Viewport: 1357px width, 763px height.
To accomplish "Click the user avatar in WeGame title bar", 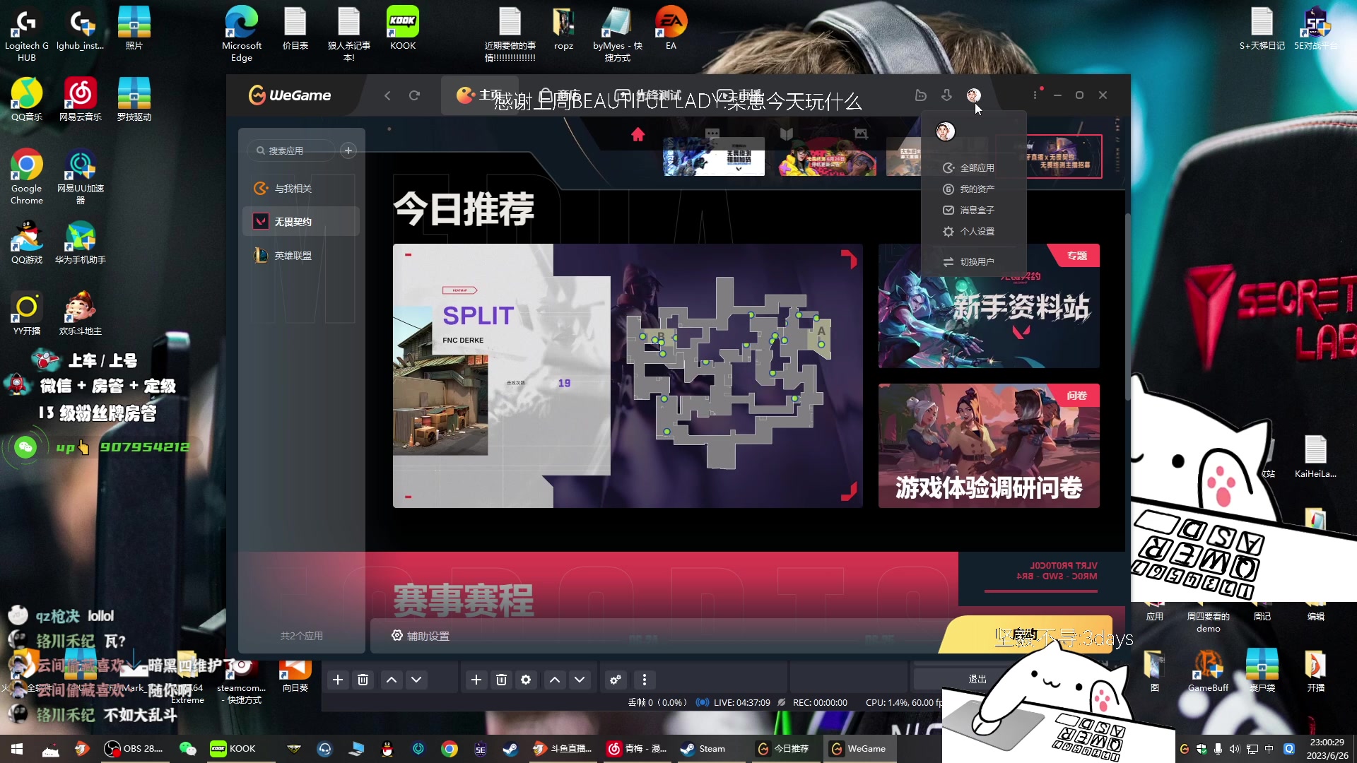I will 973,95.
